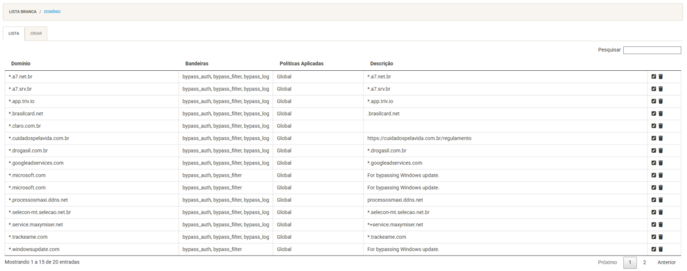Click the Global policy in *.a7.net.br row
This screenshot has width=687, height=271.
pyautogui.click(x=284, y=76)
